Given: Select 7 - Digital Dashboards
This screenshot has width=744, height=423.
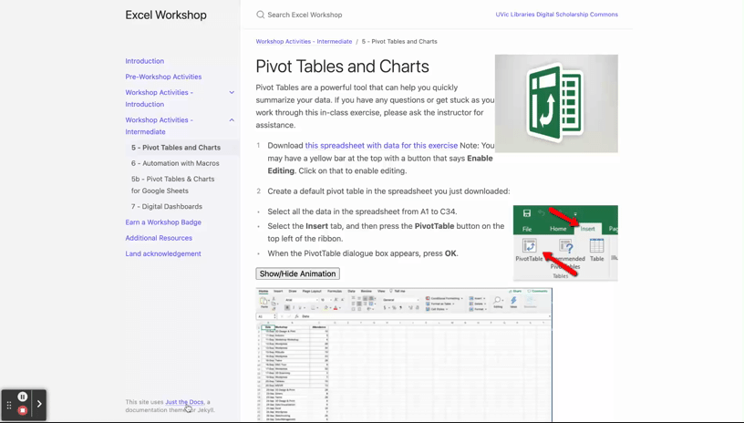Looking at the screenshot, I should point(167,207).
